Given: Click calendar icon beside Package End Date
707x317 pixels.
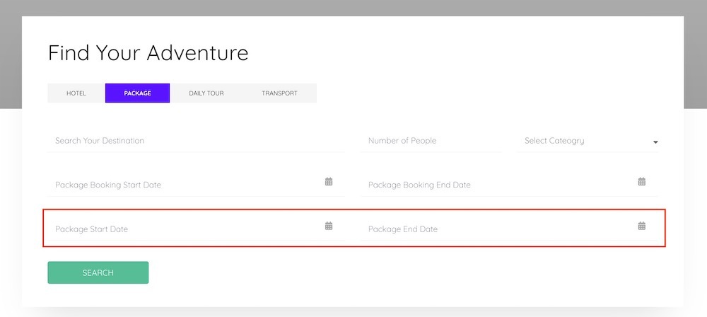Looking at the screenshot, I should coord(642,226).
